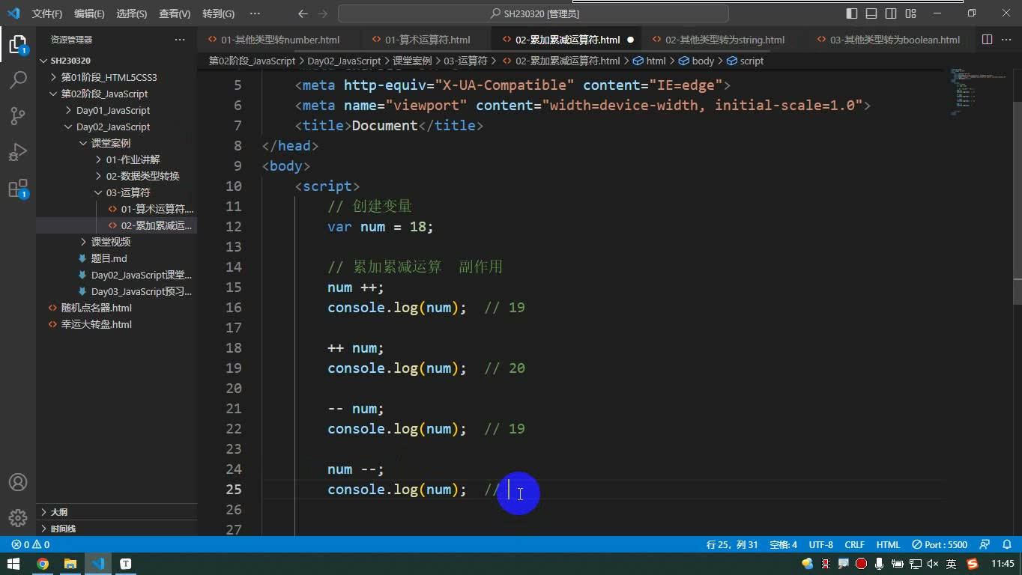Click the errors and warnings status indicator
This screenshot has width=1022, height=575.
(31, 544)
